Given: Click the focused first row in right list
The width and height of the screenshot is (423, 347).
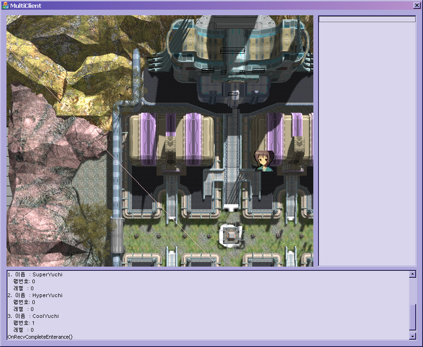Looking at the screenshot, I should 367,19.
